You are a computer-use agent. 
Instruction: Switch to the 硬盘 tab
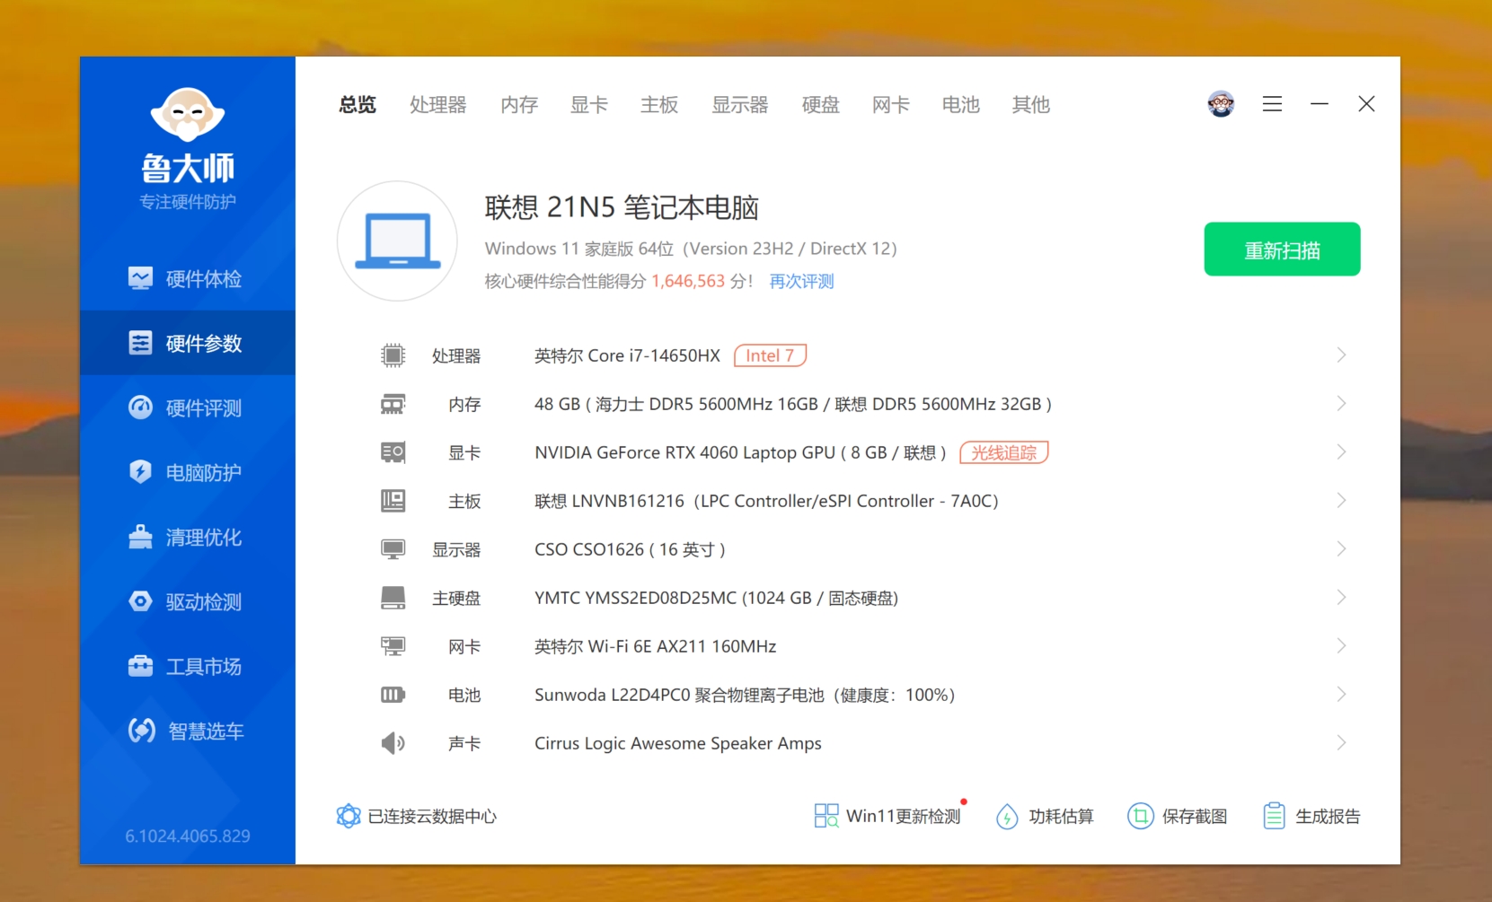click(x=821, y=105)
